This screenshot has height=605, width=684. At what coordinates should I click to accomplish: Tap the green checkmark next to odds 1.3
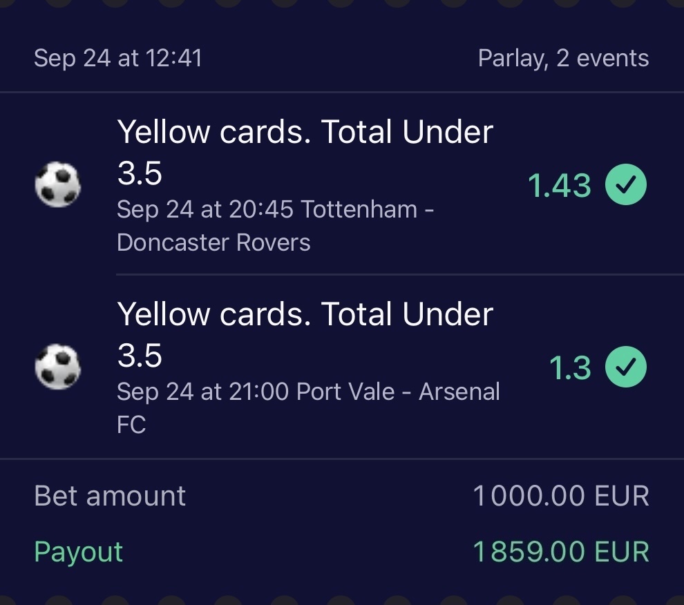point(626,367)
